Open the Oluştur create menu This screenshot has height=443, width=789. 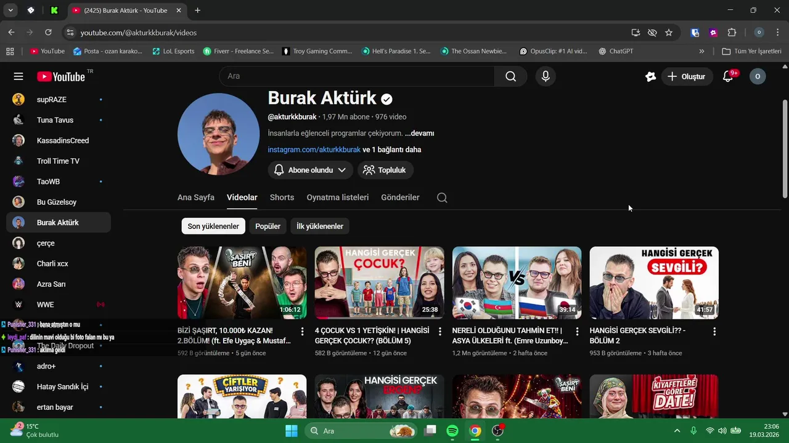coord(687,76)
